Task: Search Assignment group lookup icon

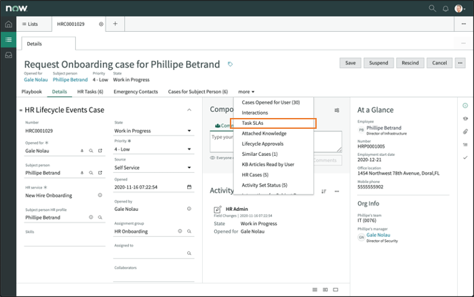Action: (x=189, y=231)
